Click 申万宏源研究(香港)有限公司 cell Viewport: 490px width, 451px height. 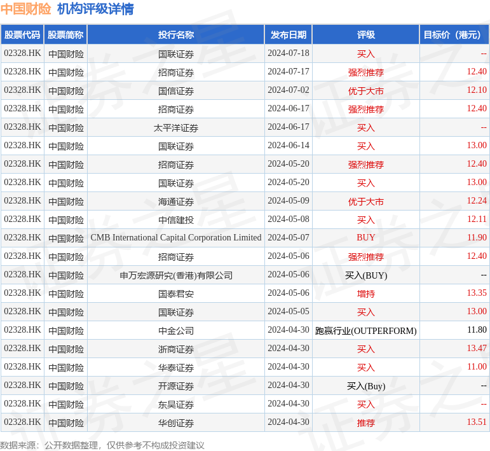point(176,275)
